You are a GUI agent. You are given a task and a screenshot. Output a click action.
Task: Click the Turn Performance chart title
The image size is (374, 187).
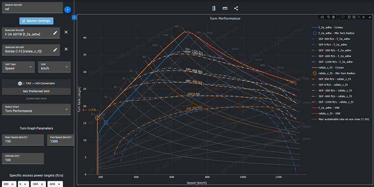225,18
